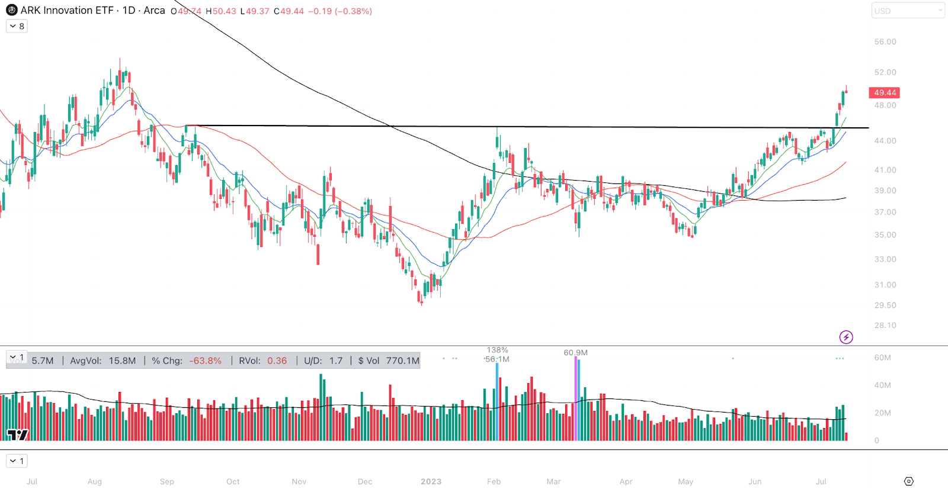Click the Oct label on time axis
The height and width of the screenshot is (489, 948).
click(233, 481)
